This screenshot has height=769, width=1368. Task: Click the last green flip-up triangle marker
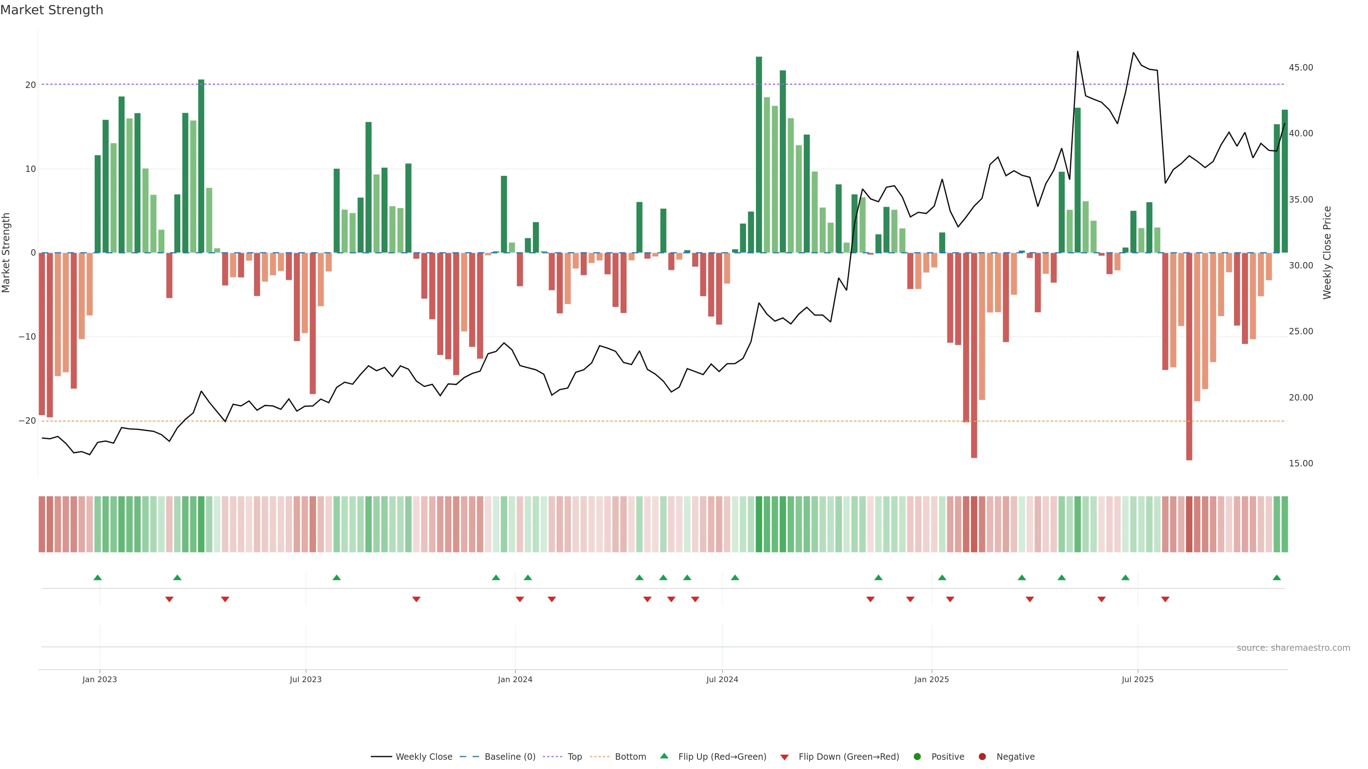pos(1277,577)
